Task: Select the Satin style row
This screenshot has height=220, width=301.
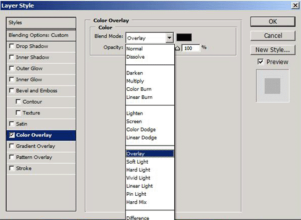Action: tap(41, 124)
